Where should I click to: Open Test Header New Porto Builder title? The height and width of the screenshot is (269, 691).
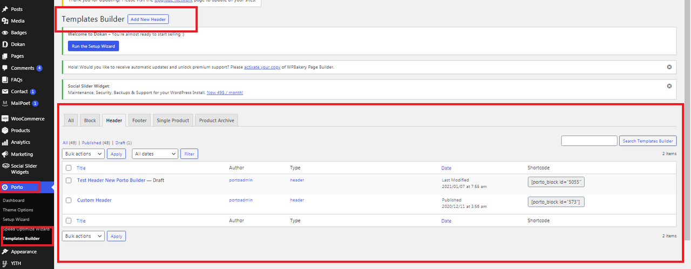pyautogui.click(x=111, y=180)
